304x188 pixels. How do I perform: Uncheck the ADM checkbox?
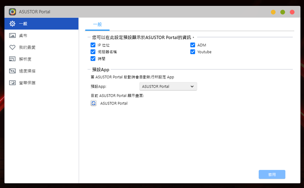click(x=193, y=45)
